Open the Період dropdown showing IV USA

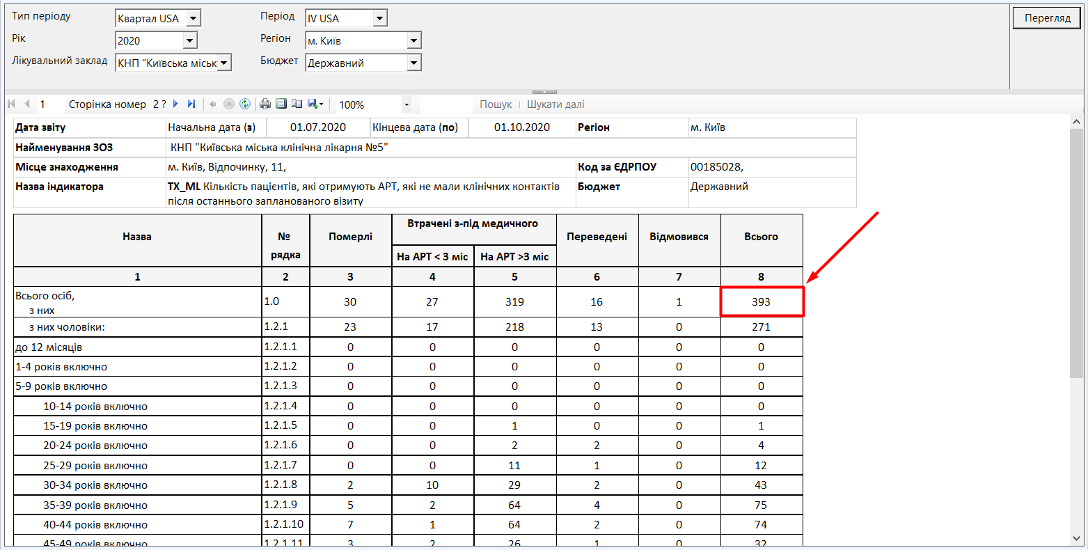coord(379,18)
